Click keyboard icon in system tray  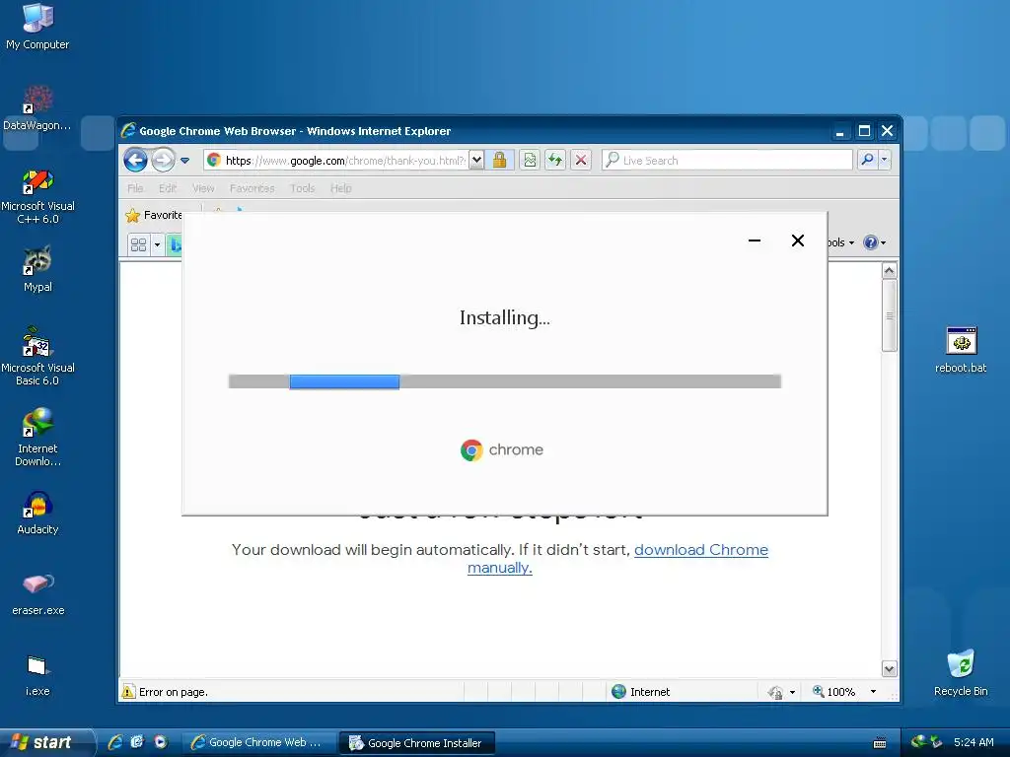tap(879, 743)
